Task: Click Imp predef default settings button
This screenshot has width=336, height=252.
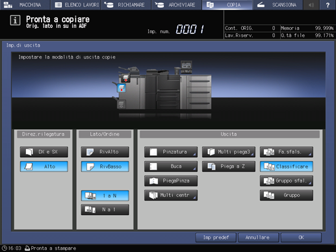Action: pyautogui.click(x=216, y=238)
